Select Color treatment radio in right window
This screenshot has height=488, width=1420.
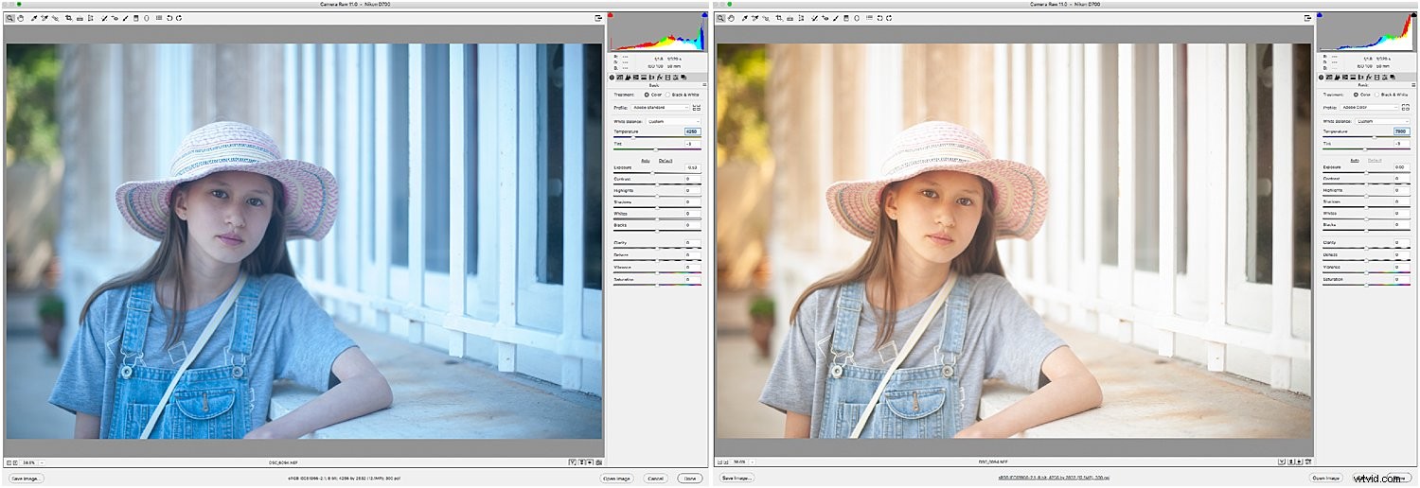1358,95
